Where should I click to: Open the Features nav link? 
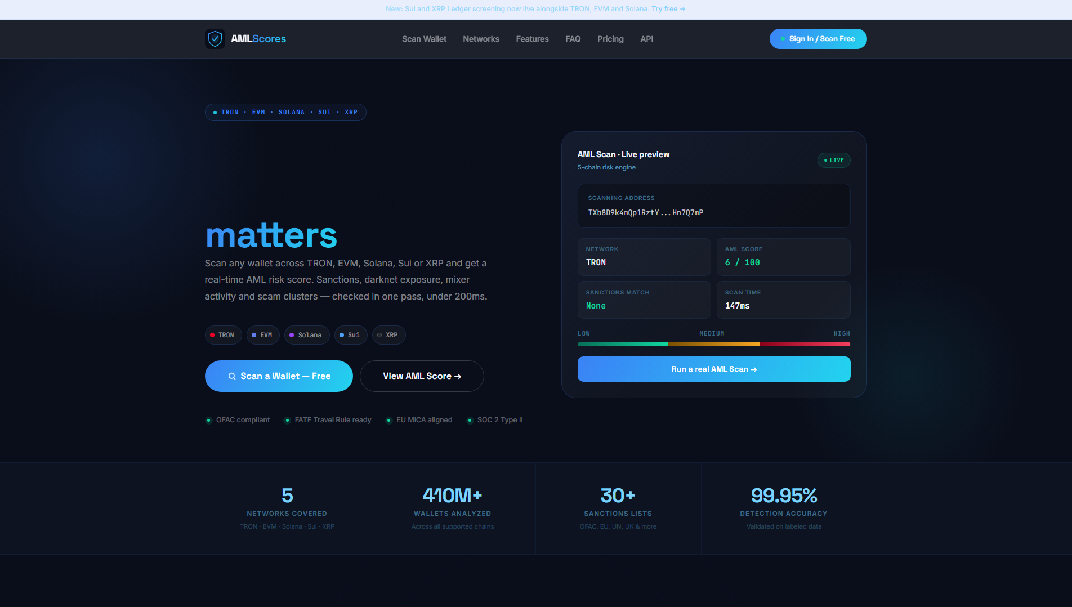pos(532,39)
